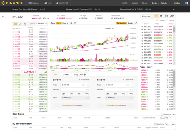This screenshot has height=132, width=190.
Task: Switch to Candlesticks chart
Action: point(122,23)
